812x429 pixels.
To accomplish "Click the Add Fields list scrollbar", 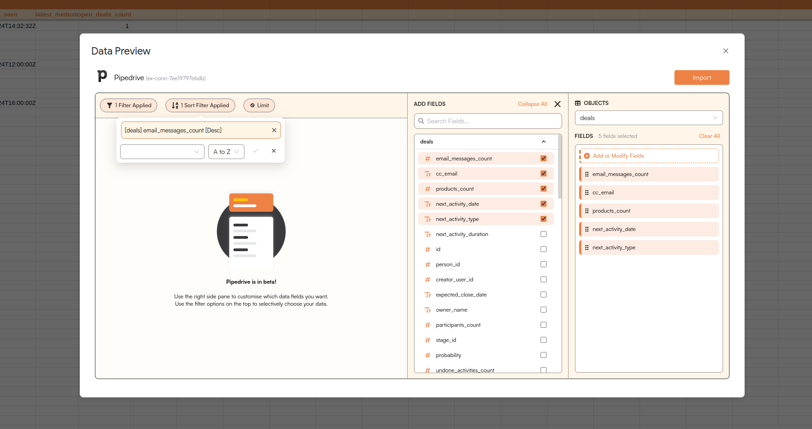I will pos(560,167).
